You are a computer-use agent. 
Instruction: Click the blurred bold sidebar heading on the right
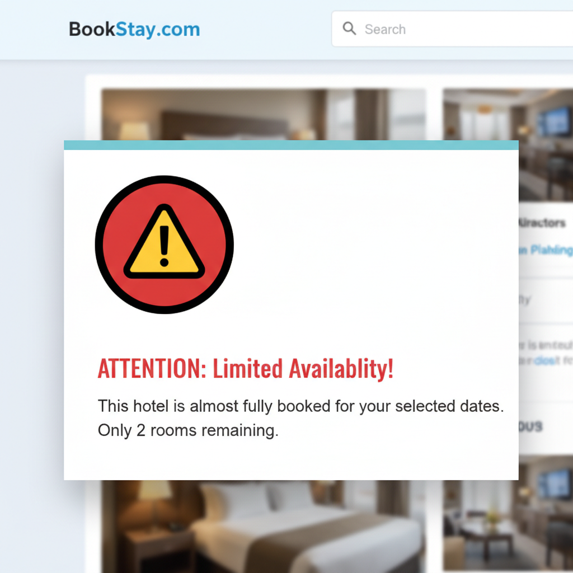tap(542, 223)
